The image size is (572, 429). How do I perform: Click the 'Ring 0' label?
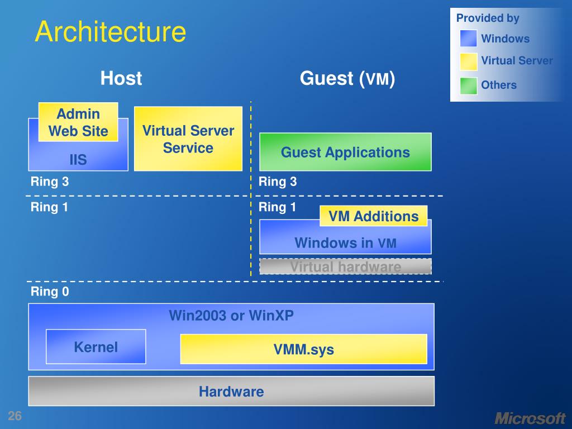pos(50,291)
